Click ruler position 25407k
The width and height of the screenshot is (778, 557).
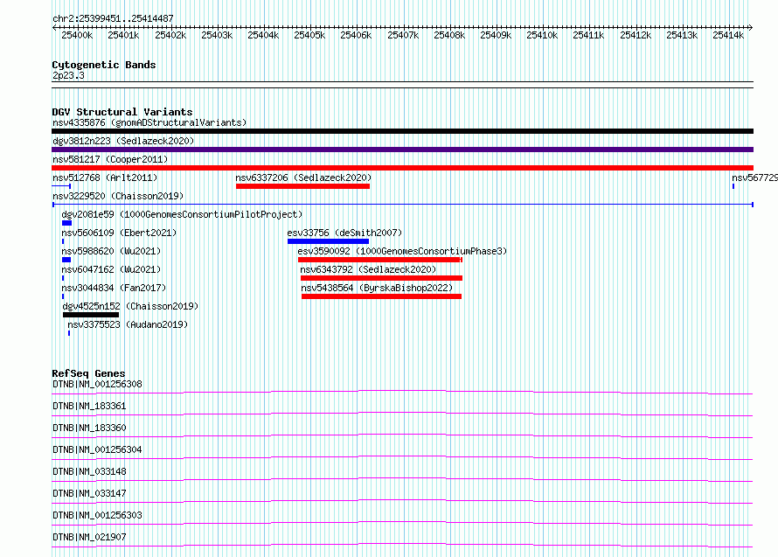pos(403,35)
